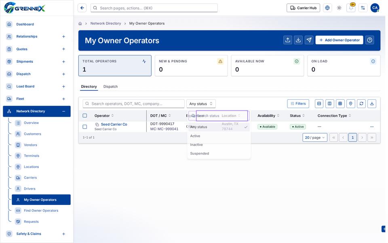Switch to list view icon

[319, 104]
